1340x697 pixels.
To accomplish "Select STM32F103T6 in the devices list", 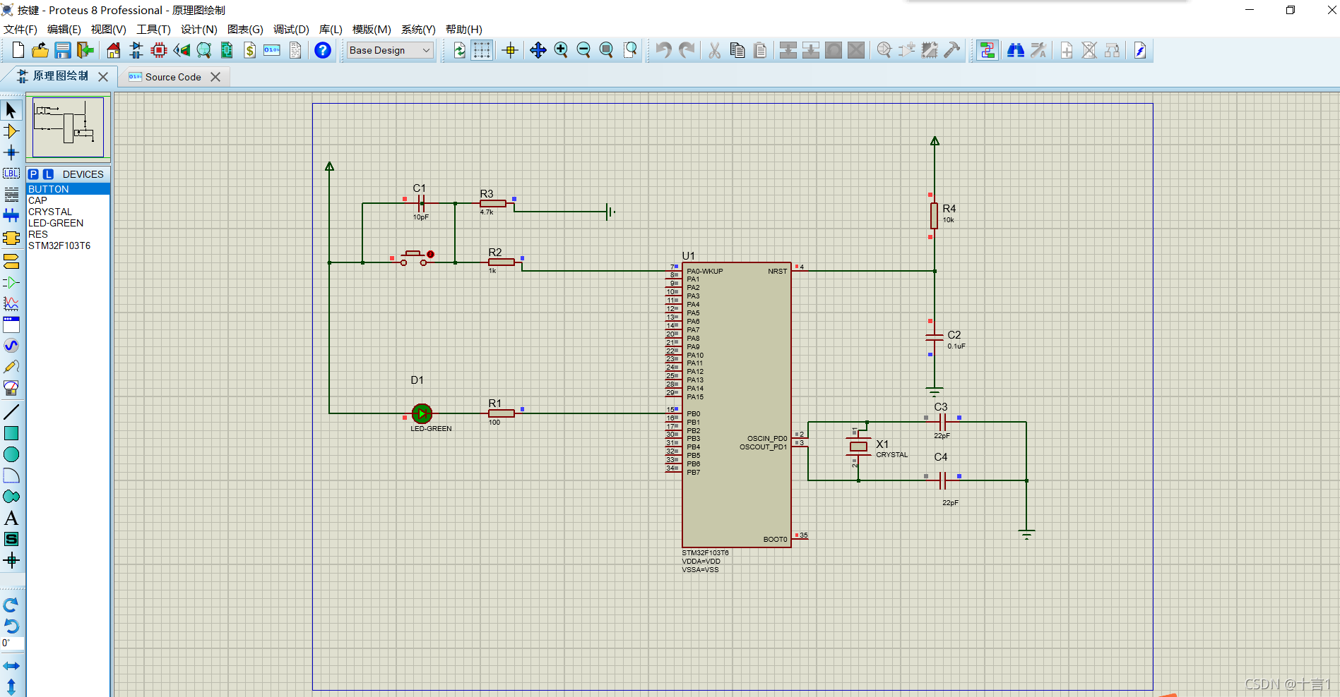I will click(59, 246).
